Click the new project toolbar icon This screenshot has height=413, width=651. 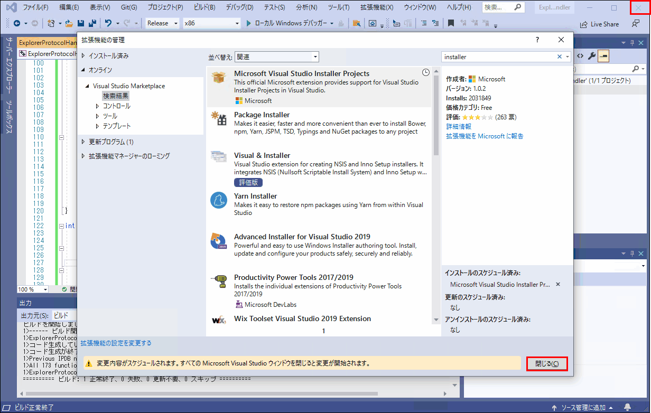[x=51, y=23]
